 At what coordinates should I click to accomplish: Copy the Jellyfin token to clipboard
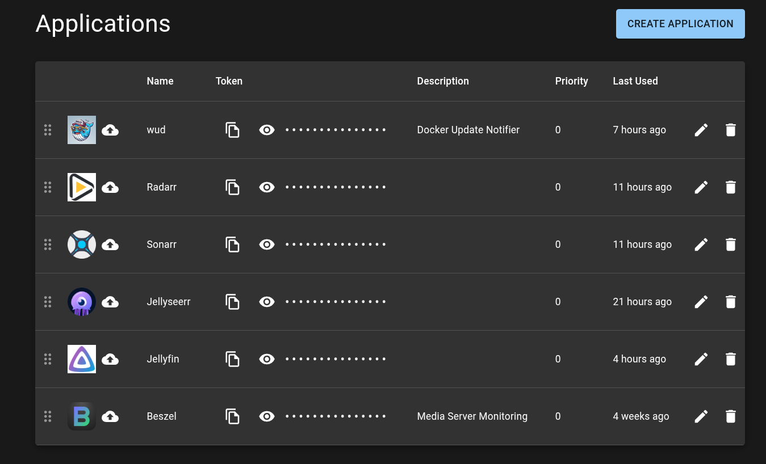232,359
